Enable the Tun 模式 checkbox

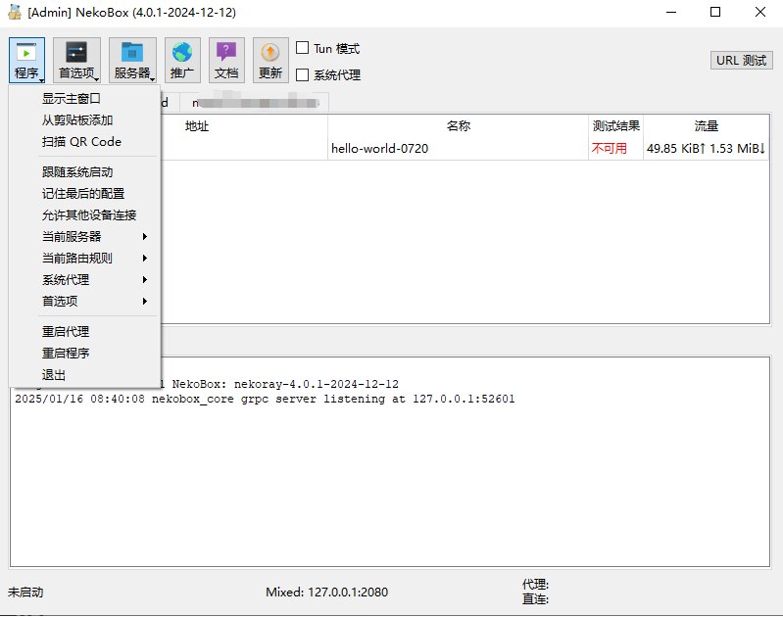point(303,48)
